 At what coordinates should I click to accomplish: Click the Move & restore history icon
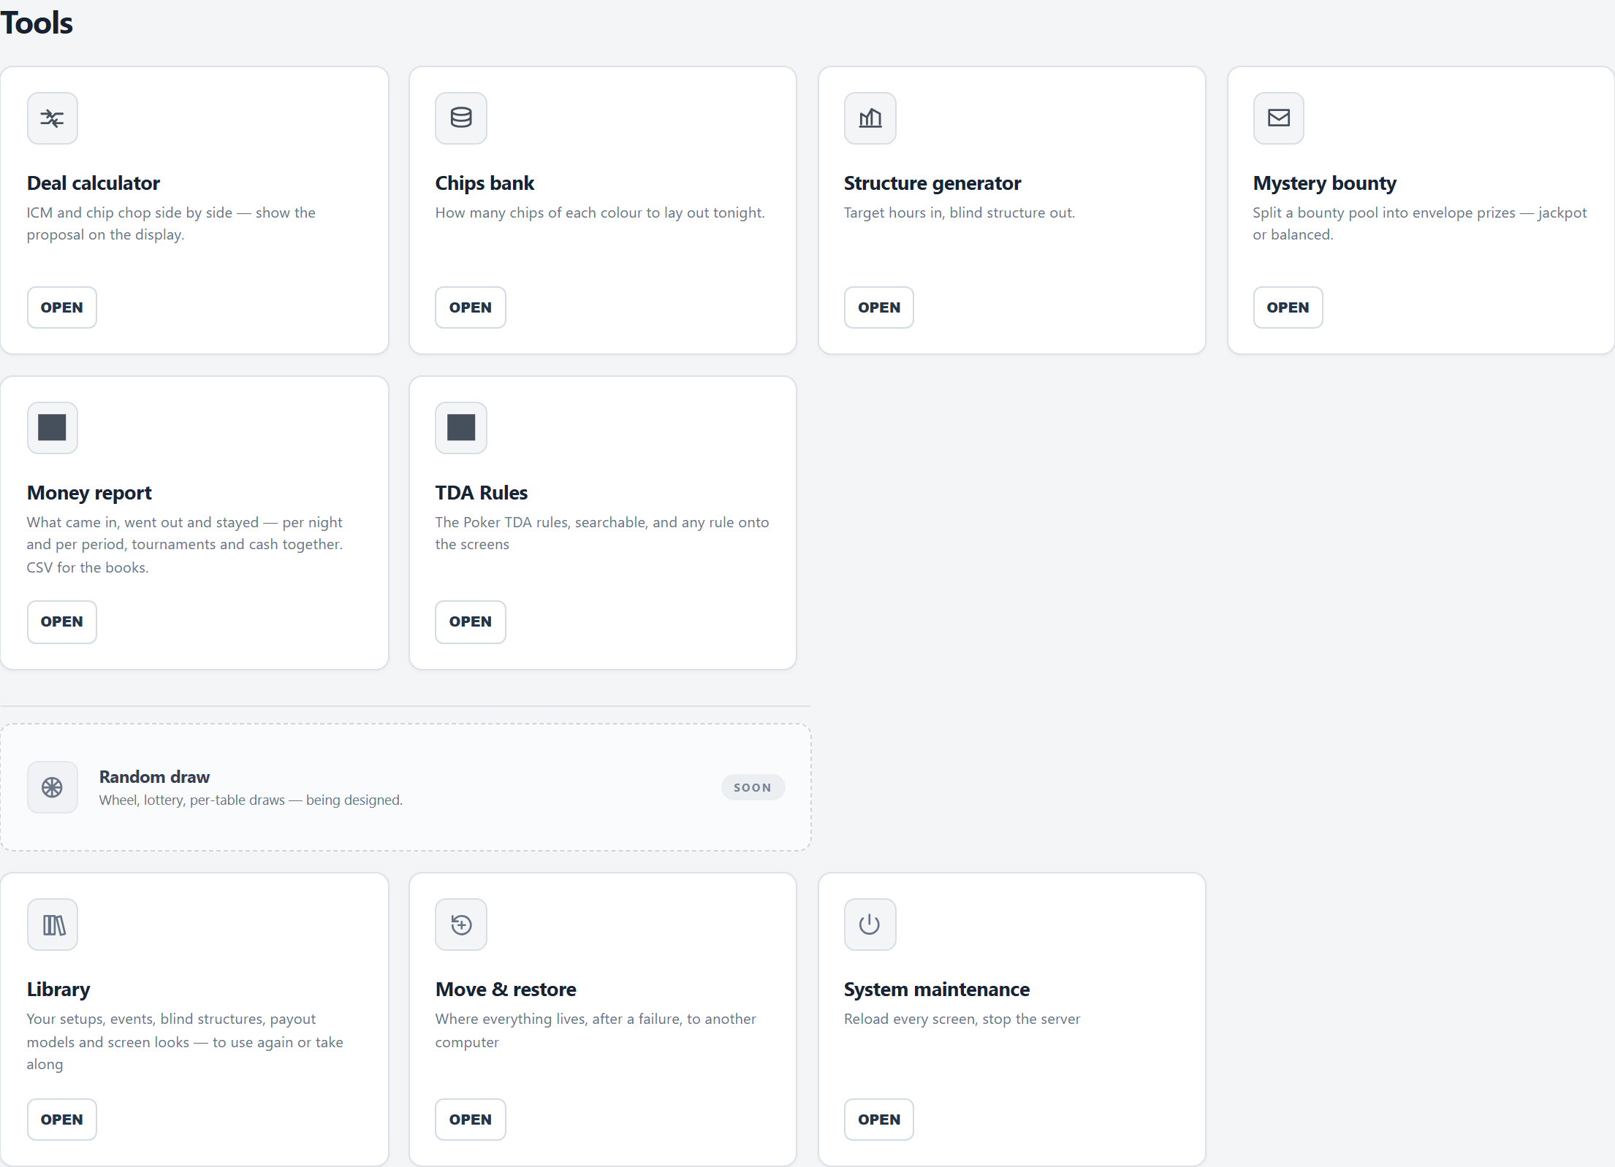(x=461, y=925)
